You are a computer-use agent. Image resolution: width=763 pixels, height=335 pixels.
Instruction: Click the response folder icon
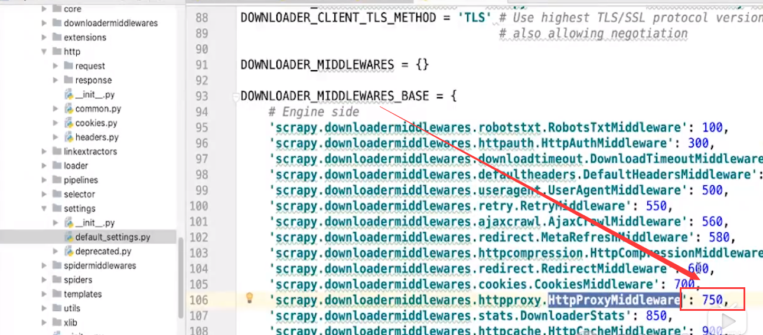(x=68, y=80)
